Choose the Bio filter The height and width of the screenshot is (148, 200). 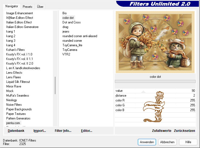[64, 13]
